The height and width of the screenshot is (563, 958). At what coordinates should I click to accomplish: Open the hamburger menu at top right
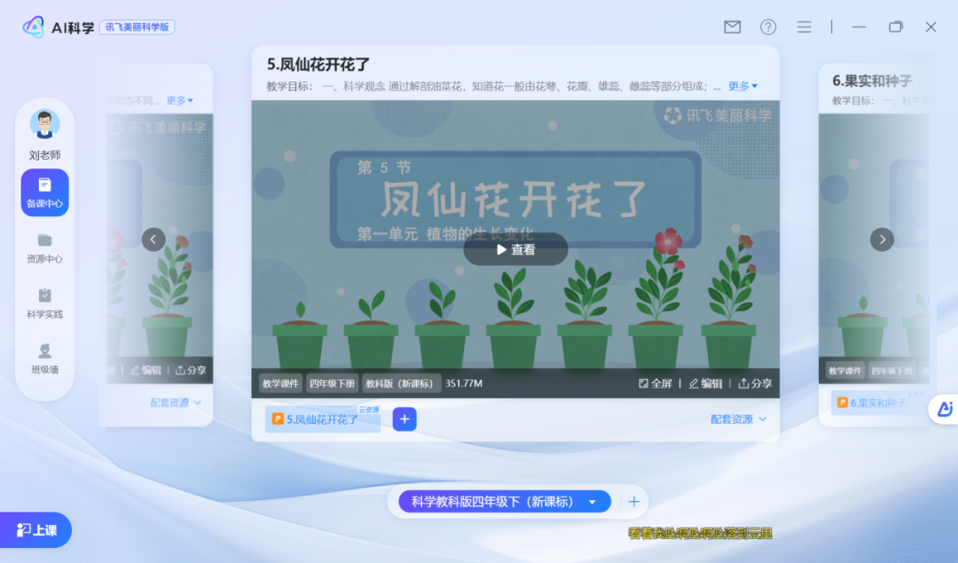tap(804, 27)
